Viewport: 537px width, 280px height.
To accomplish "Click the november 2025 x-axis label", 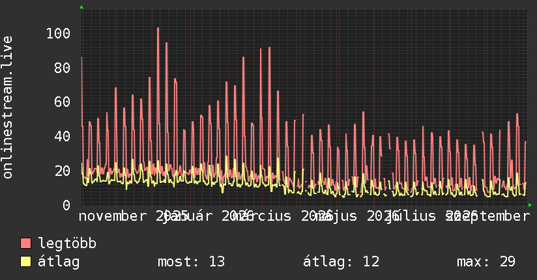I will 134,216.
